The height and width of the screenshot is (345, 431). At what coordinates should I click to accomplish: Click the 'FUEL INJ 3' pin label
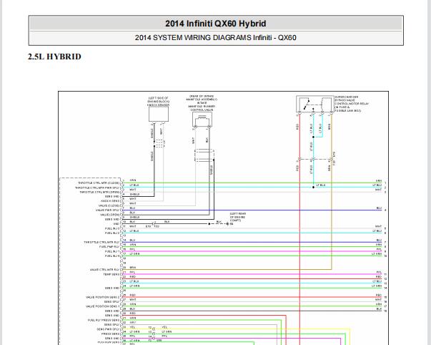tap(112, 228)
